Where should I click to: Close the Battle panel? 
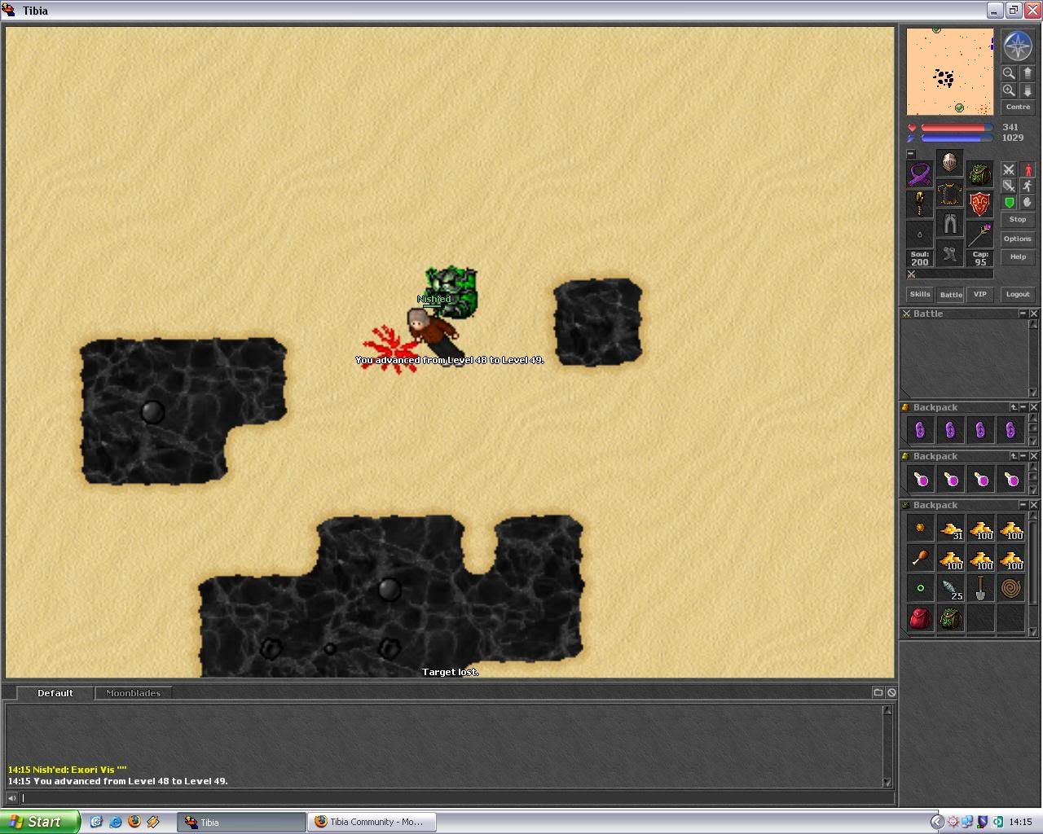[x=1034, y=314]
